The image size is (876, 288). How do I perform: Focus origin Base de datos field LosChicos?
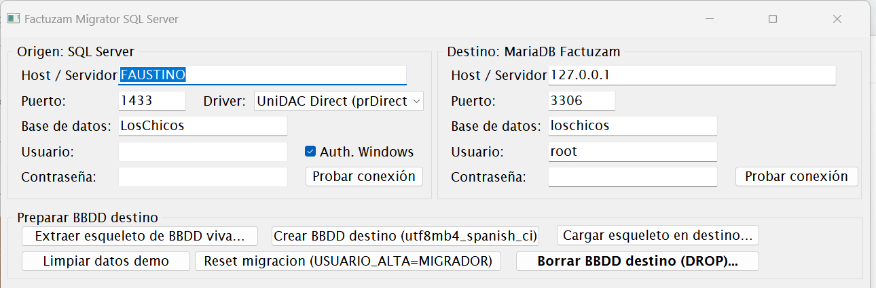point(203,126)
